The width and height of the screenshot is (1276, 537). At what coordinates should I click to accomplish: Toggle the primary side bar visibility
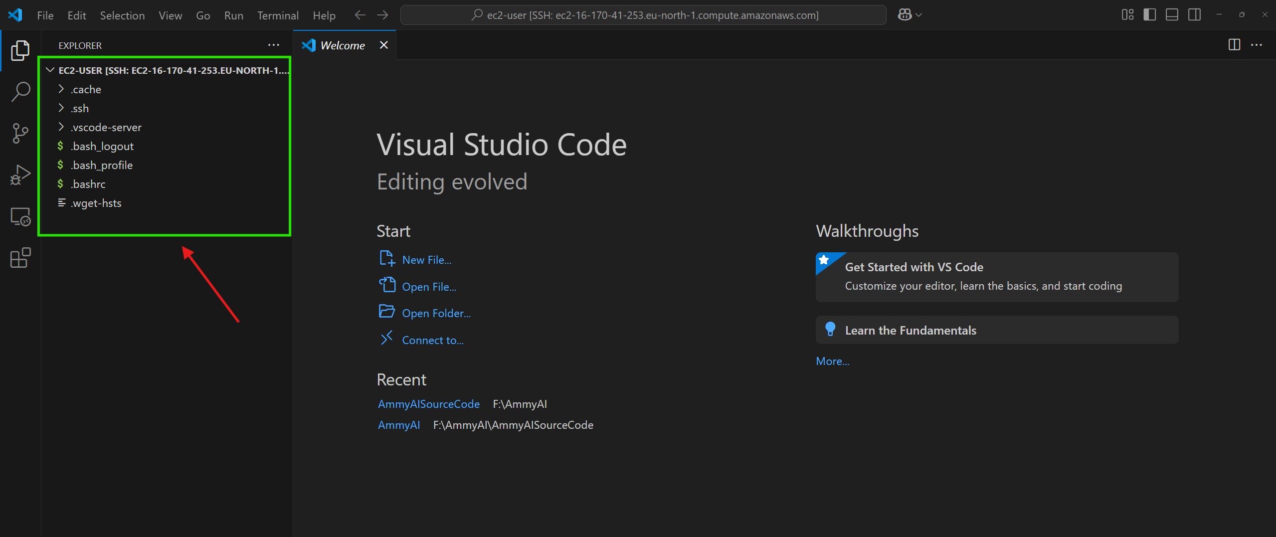point(1149,15)
